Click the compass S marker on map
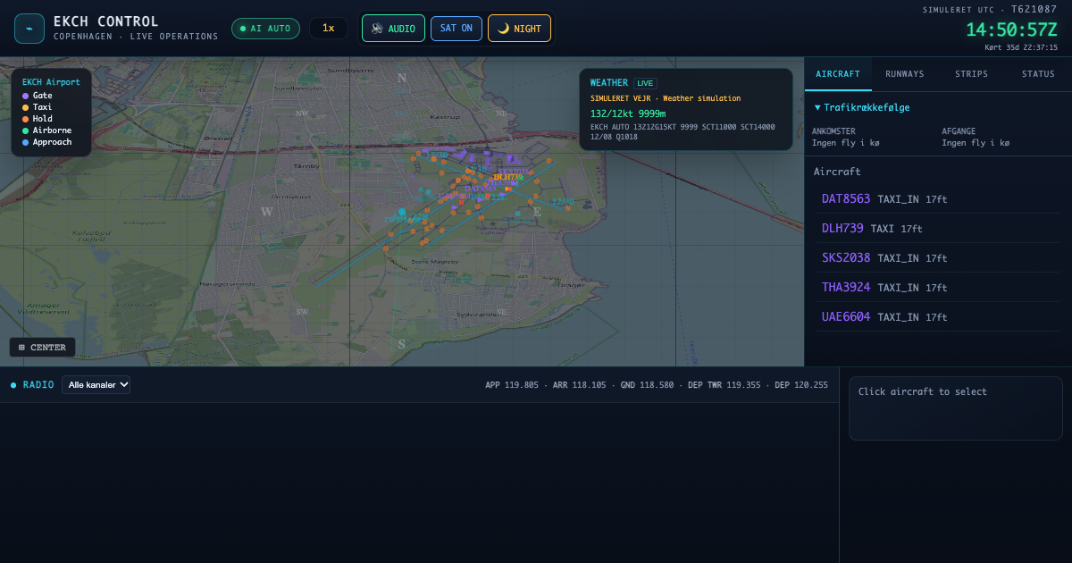1072x563 pixels. [x=402, y=344]
